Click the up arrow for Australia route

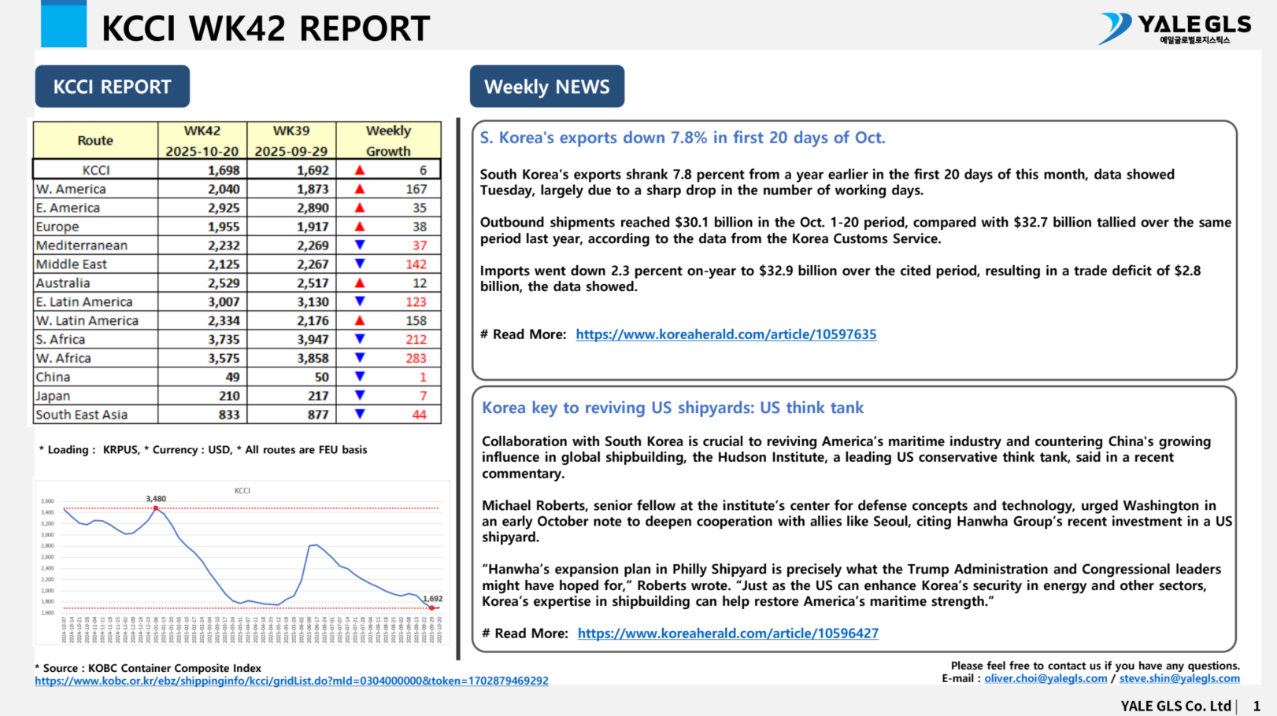[360, 283]
